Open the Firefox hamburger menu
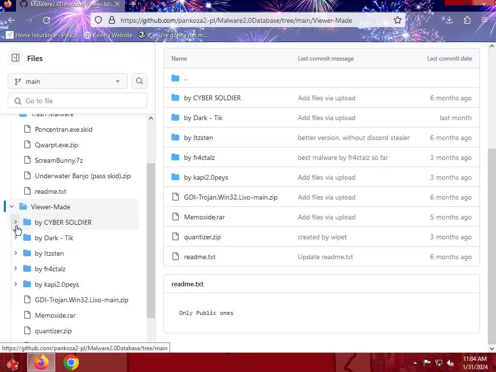 pos(484,20)
